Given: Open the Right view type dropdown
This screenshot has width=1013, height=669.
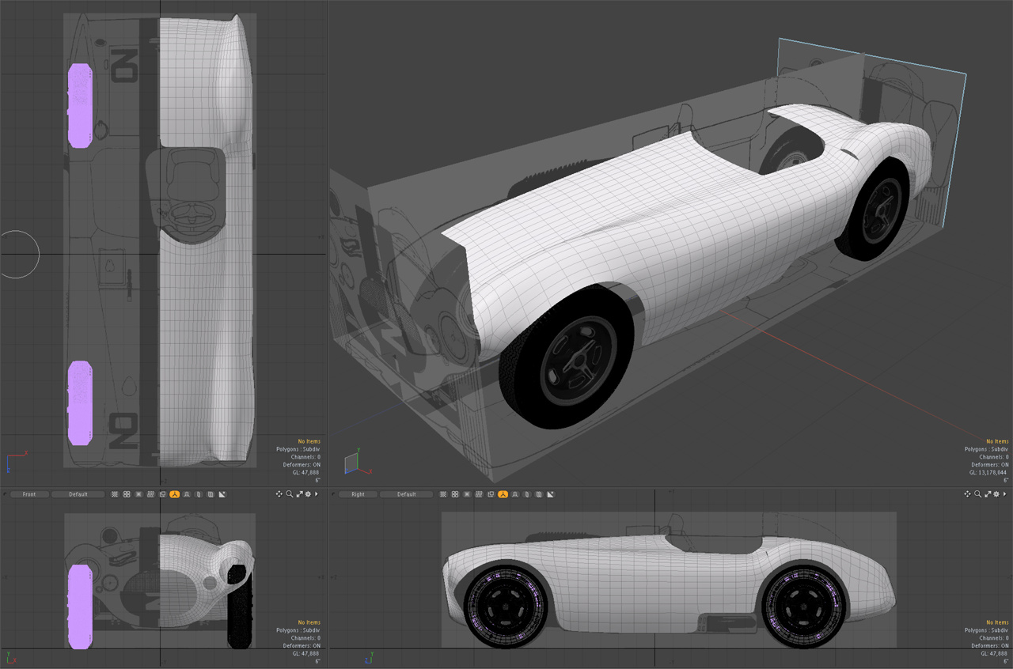Looking at the screenshot, I should [x=358, y=494].
